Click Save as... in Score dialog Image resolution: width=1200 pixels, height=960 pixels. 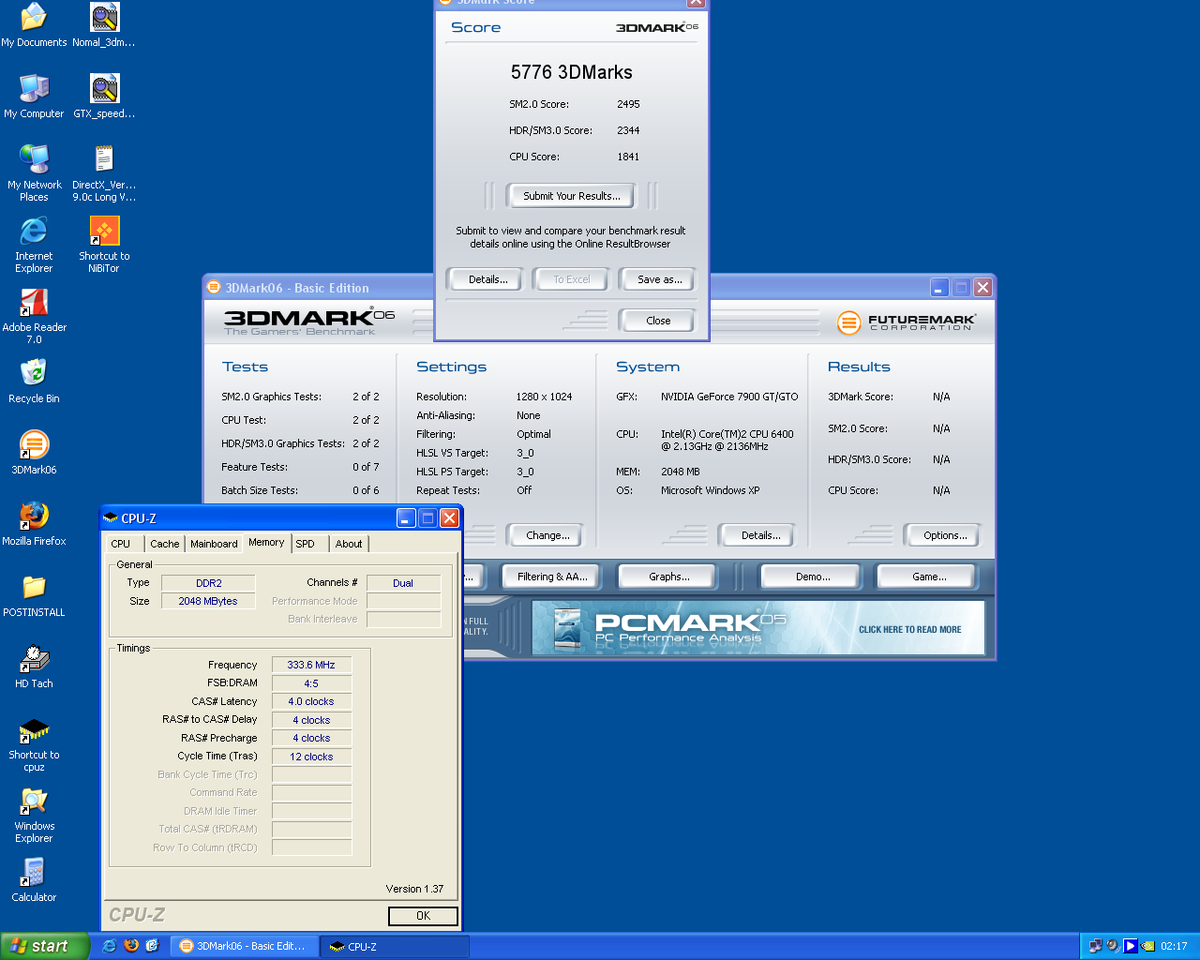click(659, 279)
